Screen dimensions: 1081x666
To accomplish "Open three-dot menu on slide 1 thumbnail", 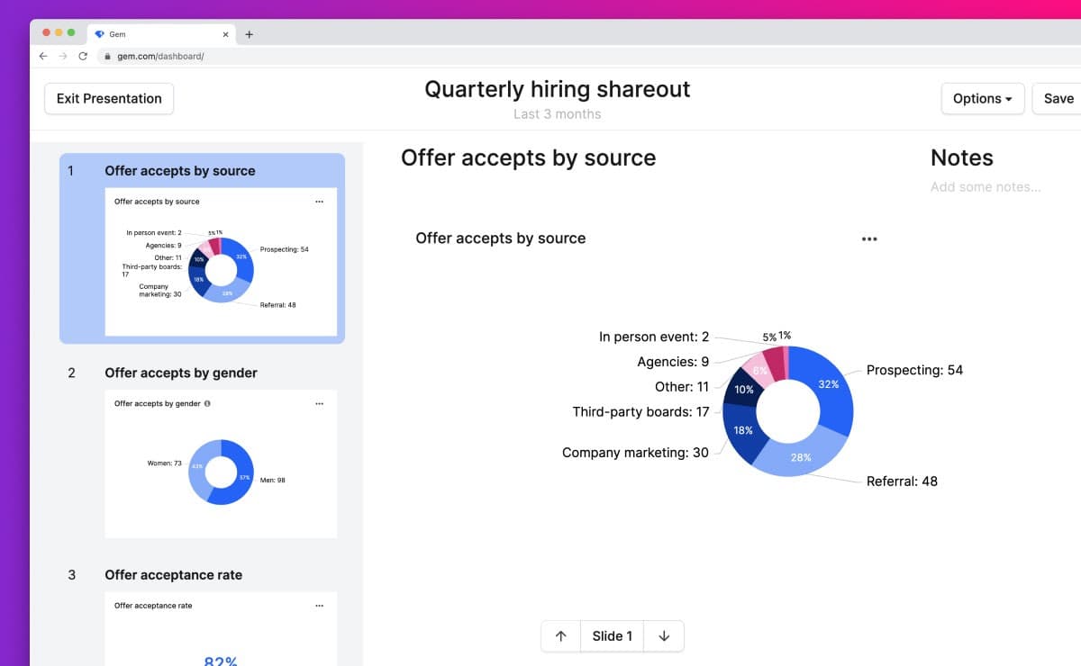I will point(319,202).
